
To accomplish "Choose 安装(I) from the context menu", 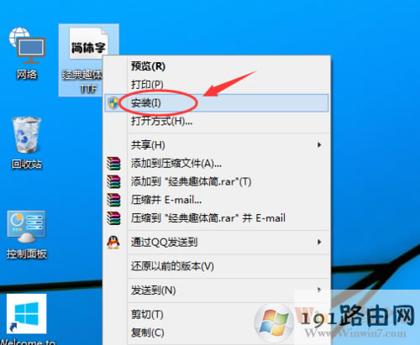I will (x=217, y=103).
